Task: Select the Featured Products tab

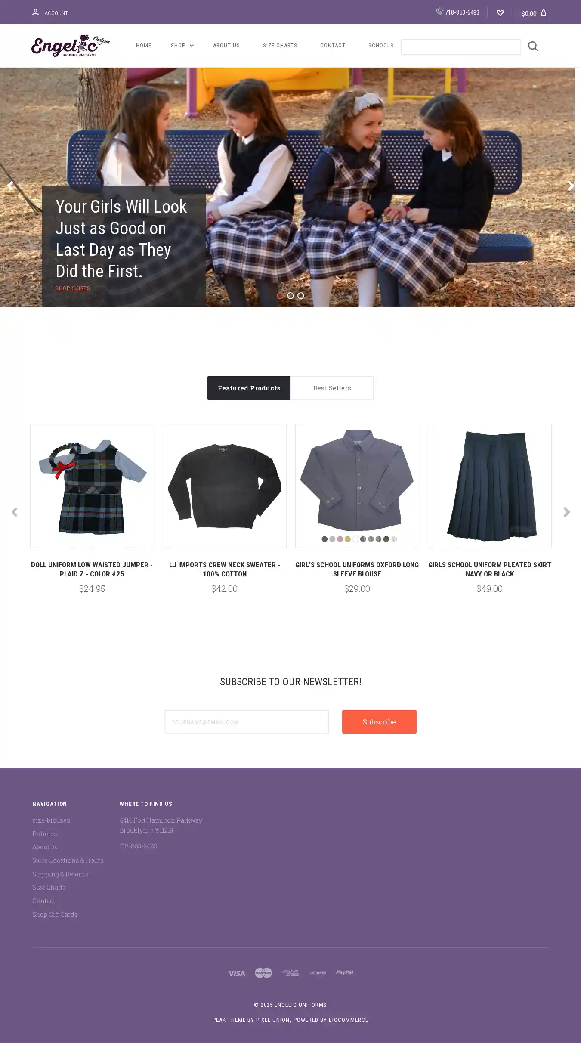Action: [x=249, y=388]
